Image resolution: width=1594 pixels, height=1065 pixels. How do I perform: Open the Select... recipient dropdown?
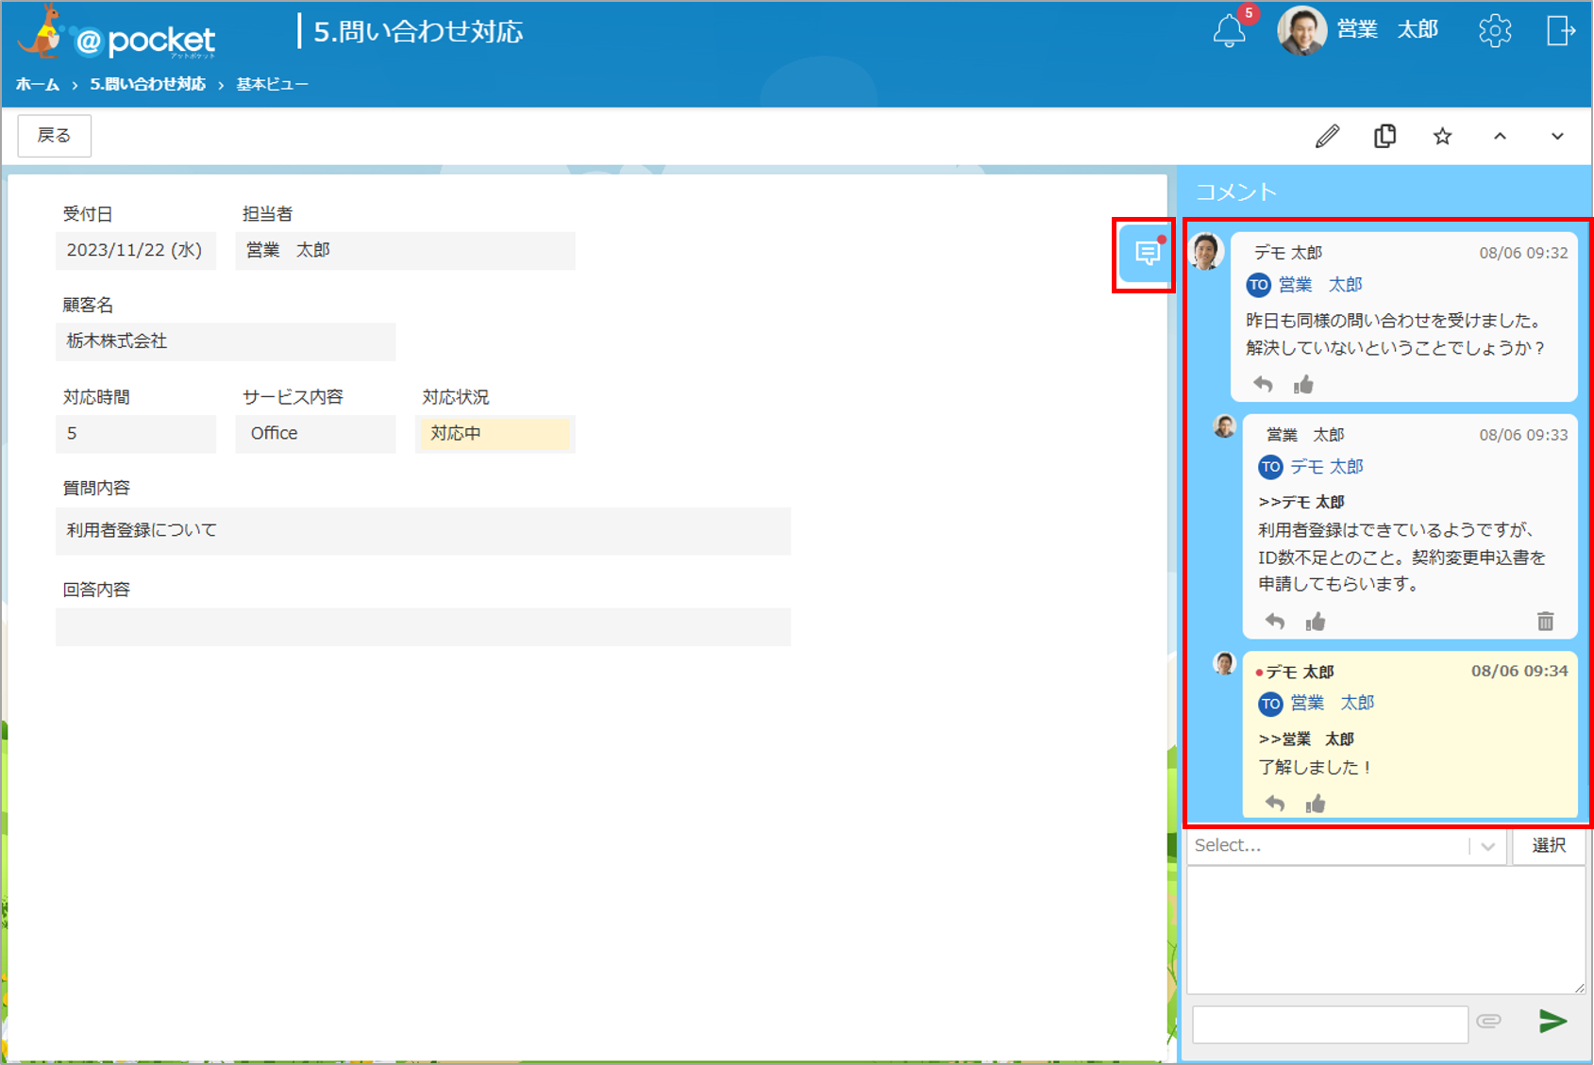point(1345,845)
